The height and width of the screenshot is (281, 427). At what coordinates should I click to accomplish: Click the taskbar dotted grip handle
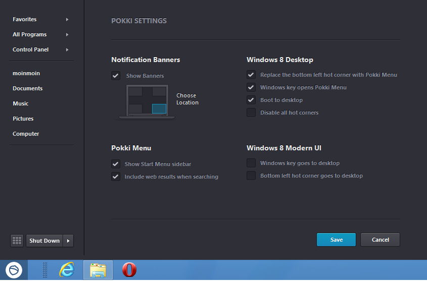(45, 270)
